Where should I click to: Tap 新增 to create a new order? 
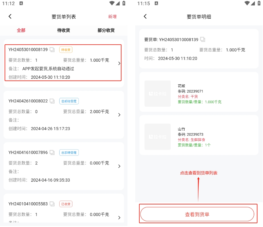(112, 17)
